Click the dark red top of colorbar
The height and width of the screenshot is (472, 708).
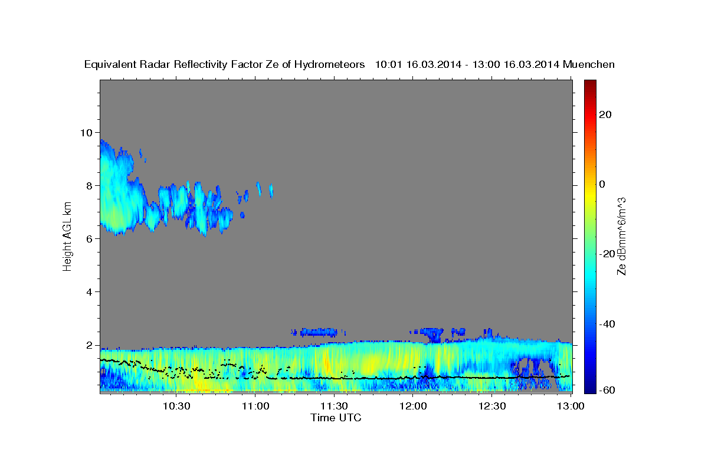pyautogui.click(x=590, y=84)
